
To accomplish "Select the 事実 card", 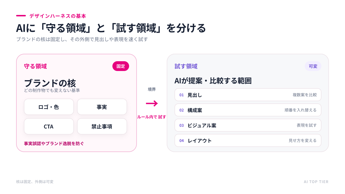I will [102, 107].
